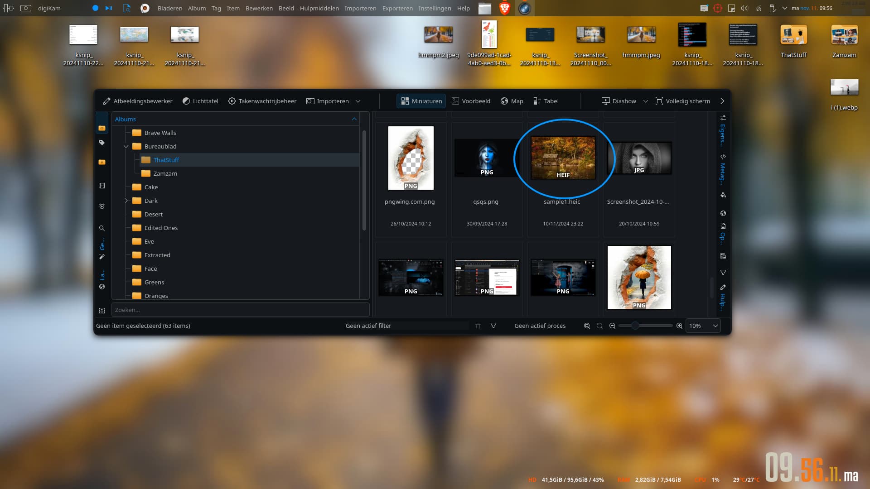Click the Zoeken album search field

coord(240,310)
